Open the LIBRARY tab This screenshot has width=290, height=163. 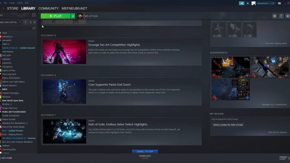pyautogui.click(x=28, y=9)
